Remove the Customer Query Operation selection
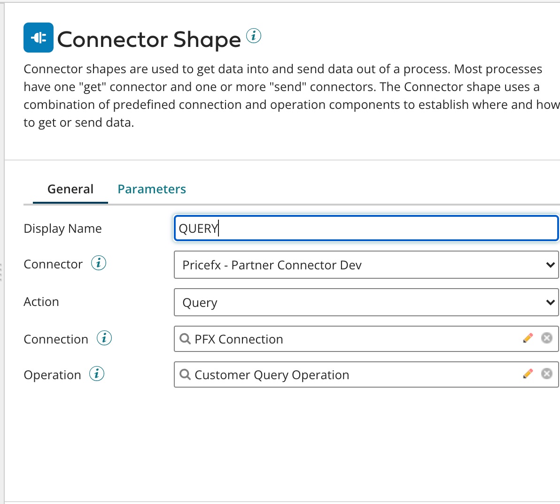 click(547, 374)
